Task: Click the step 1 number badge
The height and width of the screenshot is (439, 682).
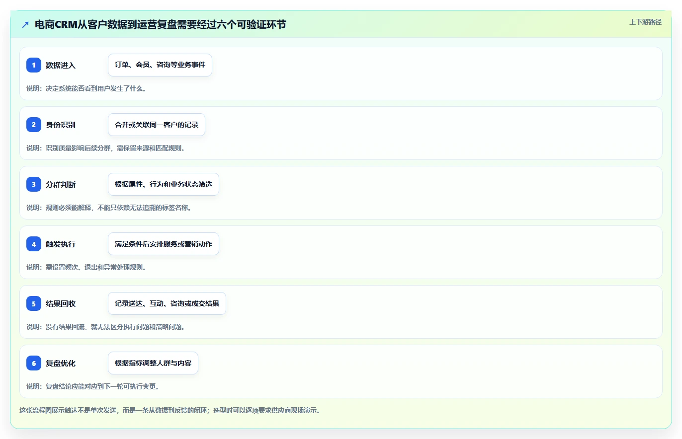Action: coord(34,65)
